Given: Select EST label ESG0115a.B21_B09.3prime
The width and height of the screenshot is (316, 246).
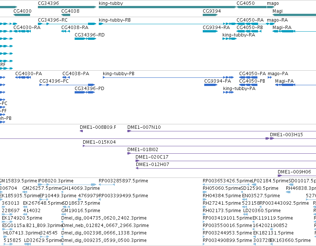Looking at the screenshot, I should pos(32,226).
